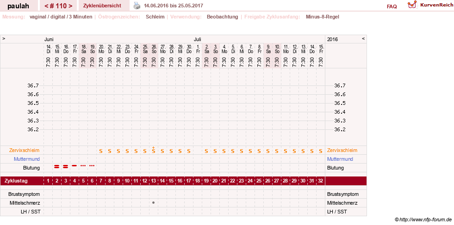Screen dimensions: 454x225
Task: Click the left Muttermund row label
Action: 27,159
